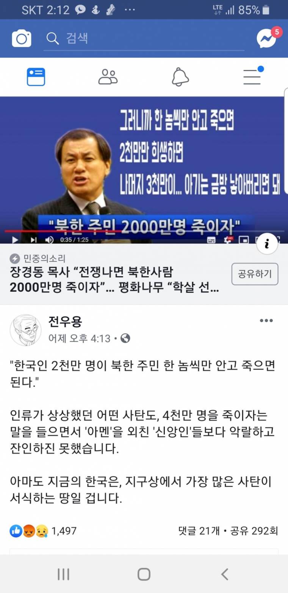The height and width of the screenshot is (593, 288).
Task: Open the post options three-dot menu
Action: click(x=266, y=321)
